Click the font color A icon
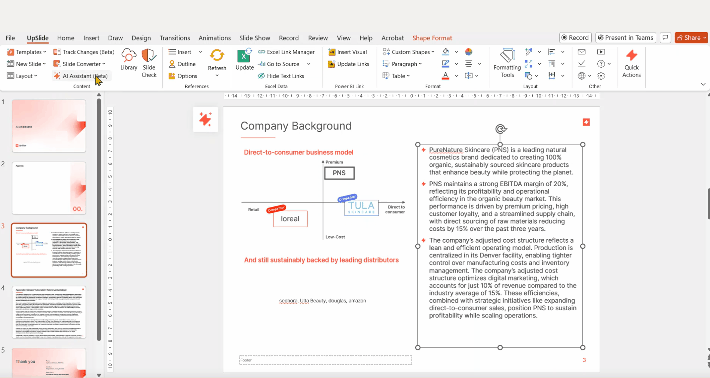Image resolution: width=710 pixels, height=378 pixels. pyautogui.click(x=446, y=76)
